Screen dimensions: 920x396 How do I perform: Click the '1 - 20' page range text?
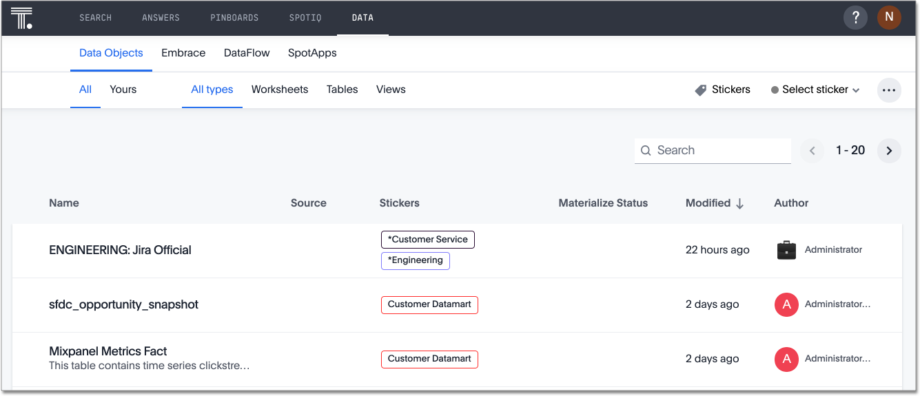point(850,151)
